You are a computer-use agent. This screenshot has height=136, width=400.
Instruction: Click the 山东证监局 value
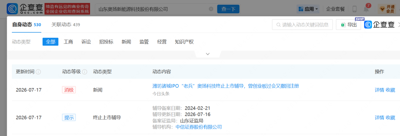191,120
